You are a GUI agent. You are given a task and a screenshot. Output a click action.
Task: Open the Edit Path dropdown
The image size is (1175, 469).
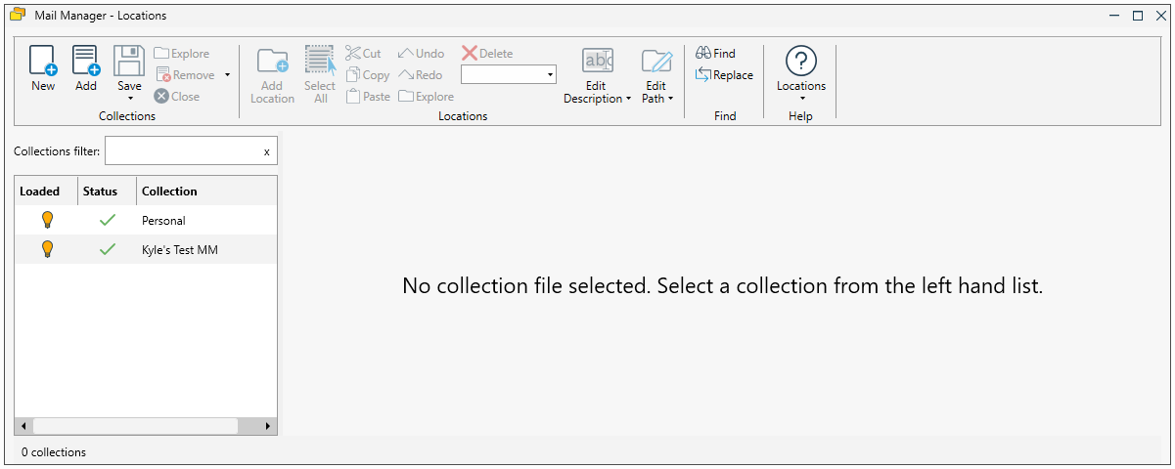coord(670,100)
